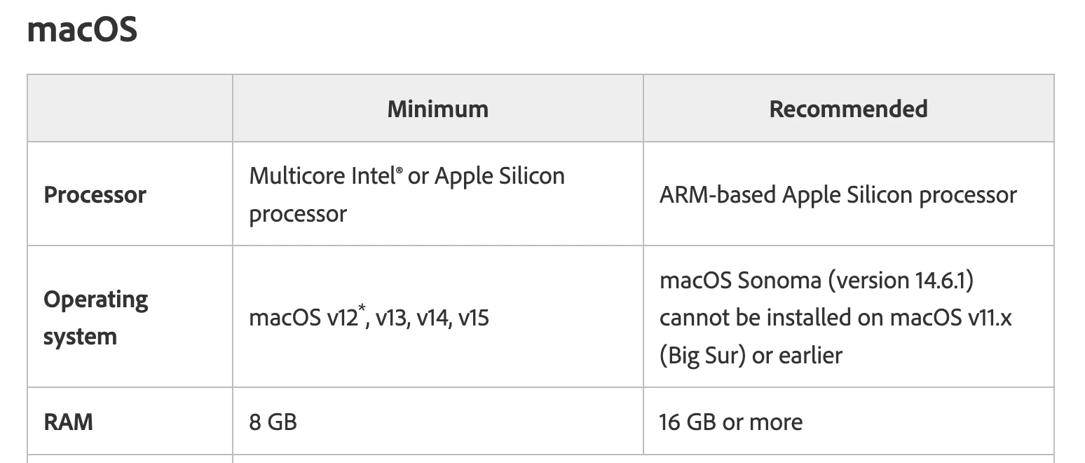
Task: Click the '(Big Sur) or earlier' text
Action: 750,356
